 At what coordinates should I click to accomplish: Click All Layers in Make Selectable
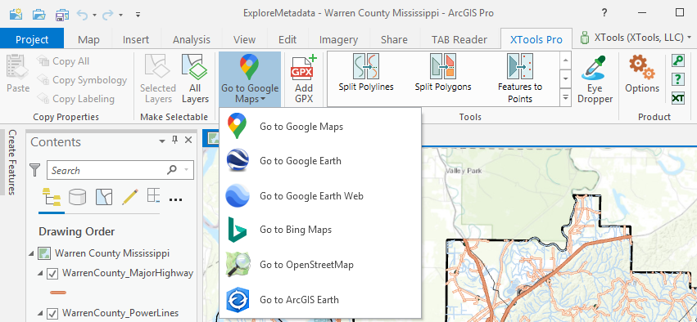pyautogui.click(x=195, y=79)
